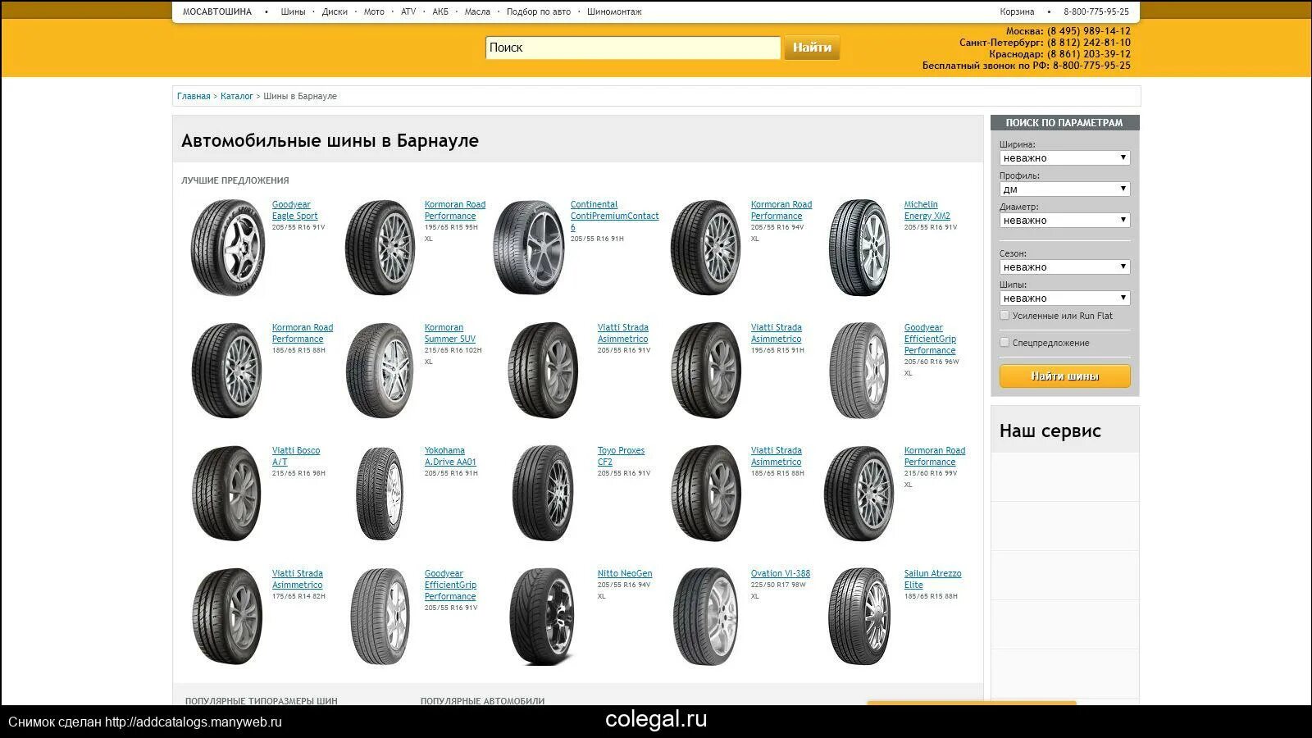
Task: Click the 8-800-775-95-25 header phone number
Action: point(1096,11)
